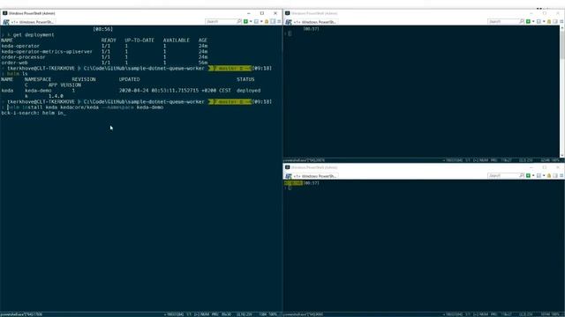Click 'keda-operator-metrics-apiserver' deployment name
The image size is (565, 317).
47,51
